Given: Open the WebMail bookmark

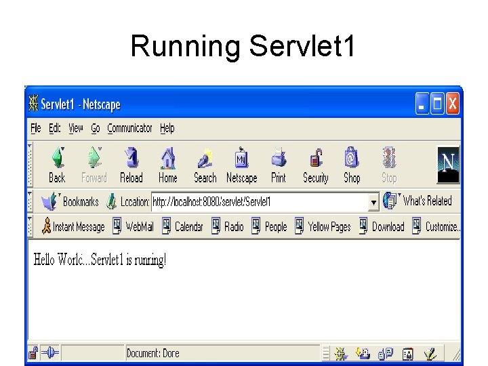Looking at the screenshot, I should pos(134,226).
